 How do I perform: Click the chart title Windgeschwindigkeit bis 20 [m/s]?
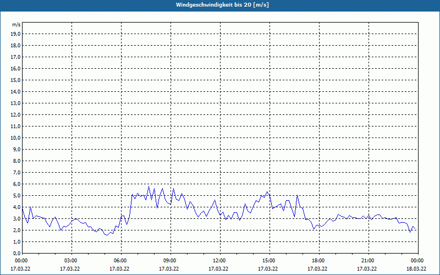(x=222, y=5)
